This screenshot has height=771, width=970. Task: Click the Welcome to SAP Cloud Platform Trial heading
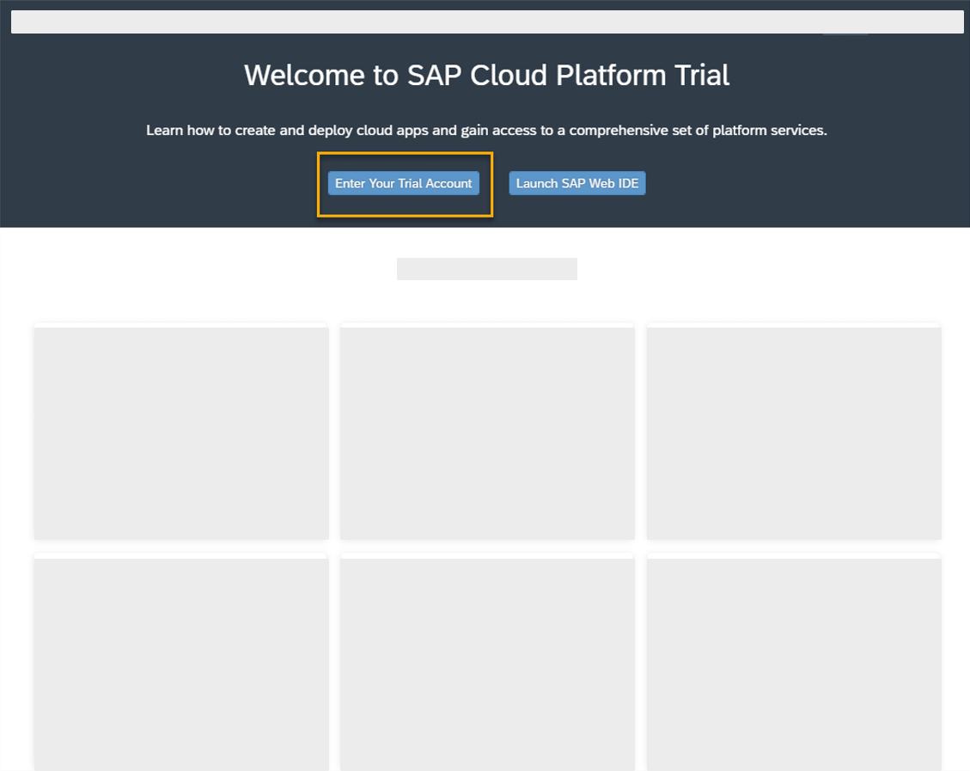point(487,76)
